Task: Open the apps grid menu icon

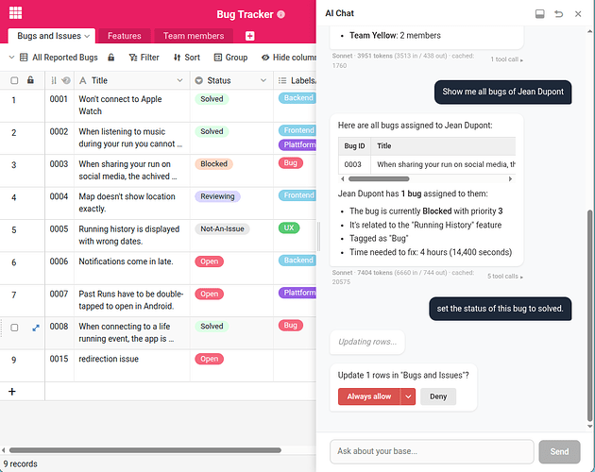Action: [x=16, y=13]
